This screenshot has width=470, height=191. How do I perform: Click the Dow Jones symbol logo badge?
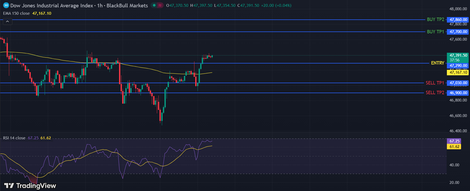pyautogui.click(x=6, y=5)
